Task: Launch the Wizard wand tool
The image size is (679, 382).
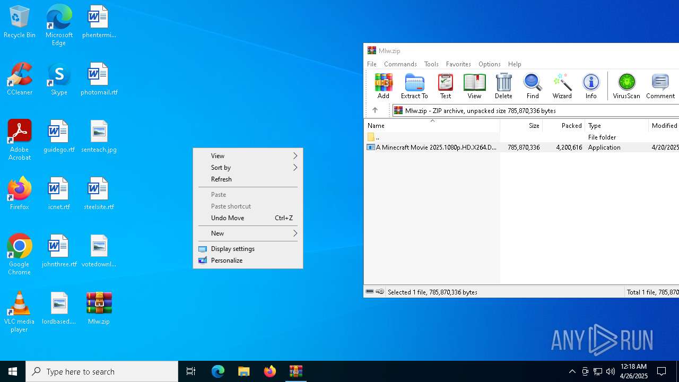Action: (x=562, y=86)
